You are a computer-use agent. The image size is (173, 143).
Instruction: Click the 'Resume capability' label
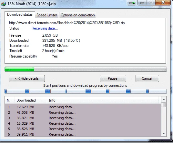pos(23,56)
